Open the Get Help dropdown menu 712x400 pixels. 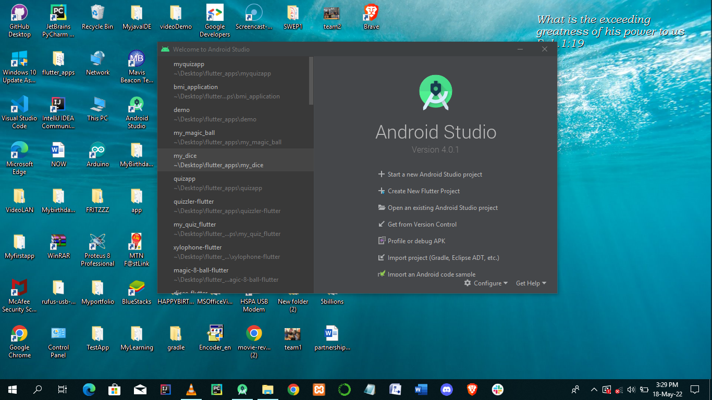point(531,283)
